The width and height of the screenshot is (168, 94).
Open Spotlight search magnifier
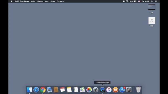[152, 1]
